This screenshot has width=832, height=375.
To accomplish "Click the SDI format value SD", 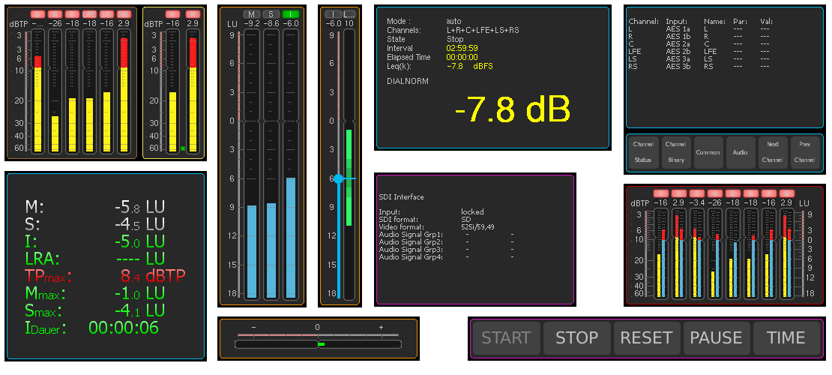I will (x=465, y=219).
